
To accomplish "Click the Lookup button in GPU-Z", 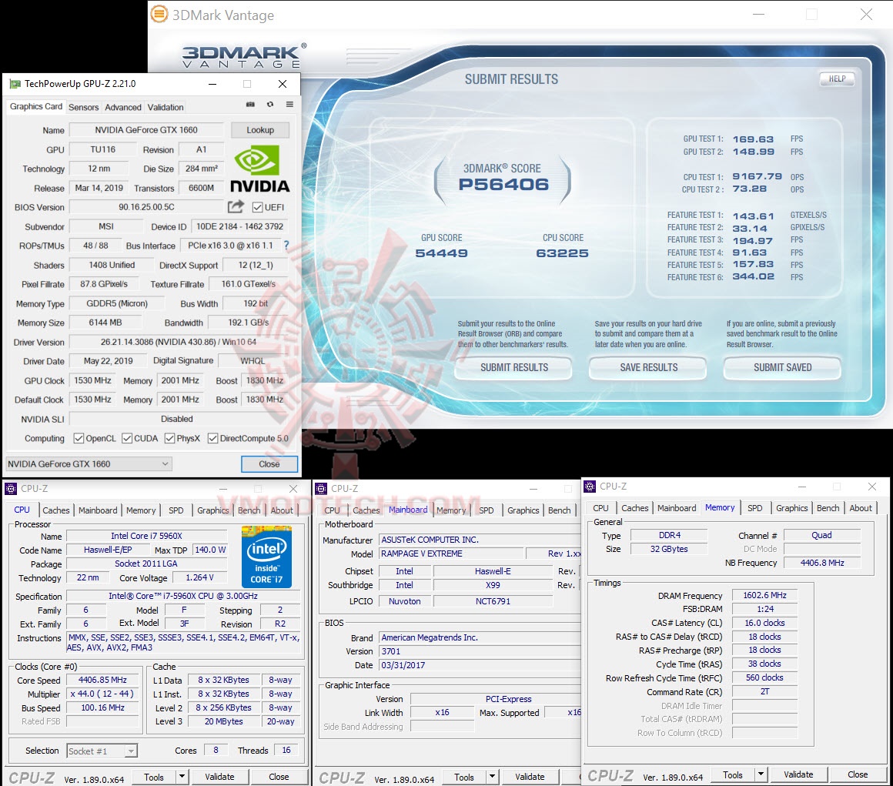I will pos(260,130).
